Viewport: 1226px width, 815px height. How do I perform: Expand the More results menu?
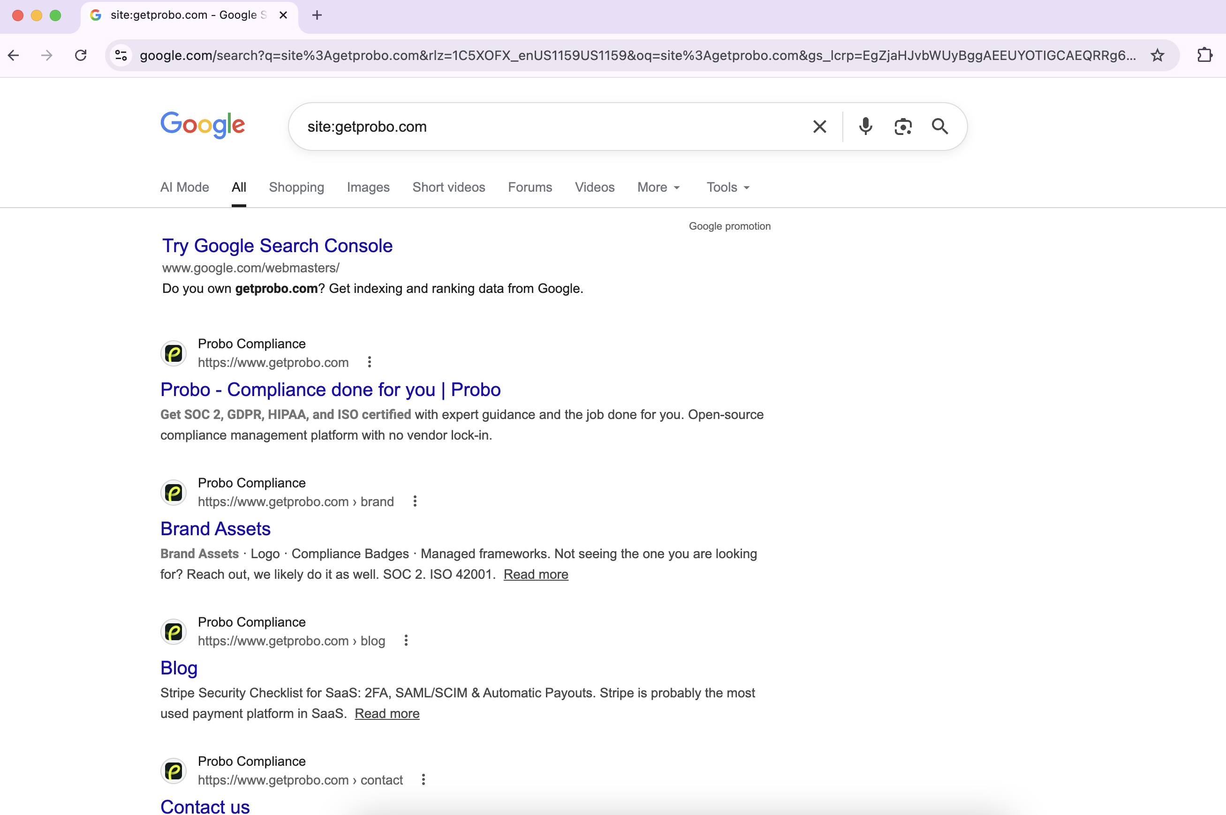(658, 187)
